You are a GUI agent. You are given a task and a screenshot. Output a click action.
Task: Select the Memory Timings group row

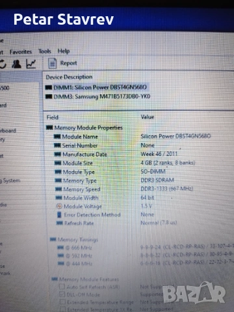pyautogui.click(x=78, y=240)
